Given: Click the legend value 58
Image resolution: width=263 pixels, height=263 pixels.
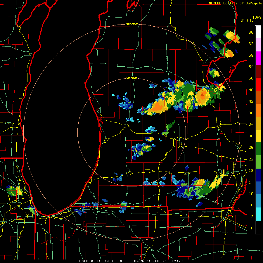Looking at the screenshot, I should pos(251,55).
